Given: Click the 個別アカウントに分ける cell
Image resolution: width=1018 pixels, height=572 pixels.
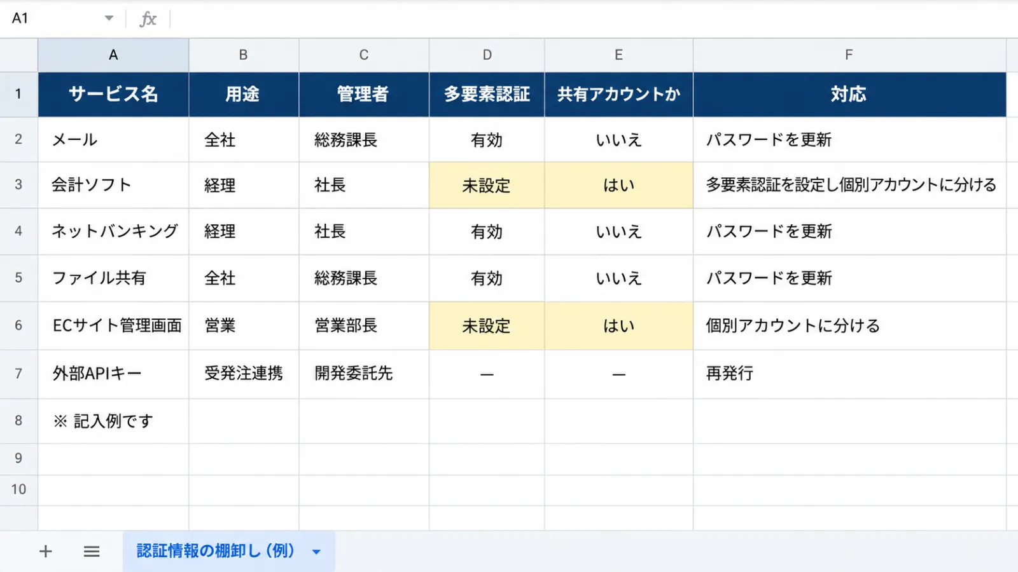Looking at the screenshot, I should pyautogui.click(x=849, y=325).
